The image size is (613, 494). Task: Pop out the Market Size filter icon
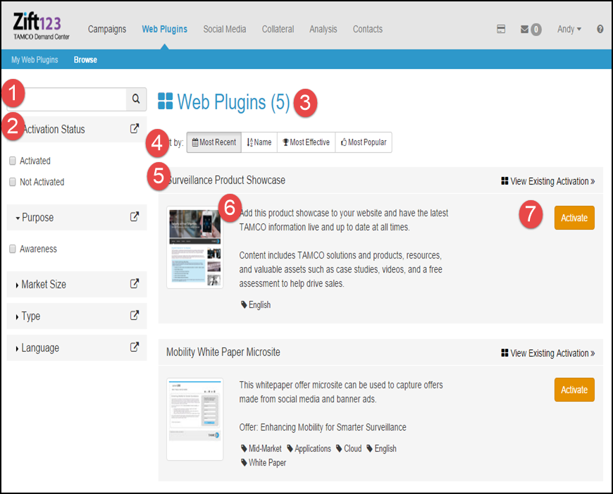point(135,284)
